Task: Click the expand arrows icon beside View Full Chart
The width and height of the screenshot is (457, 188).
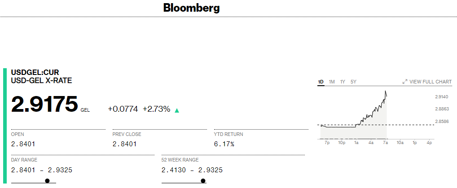Action: point(405,82)
